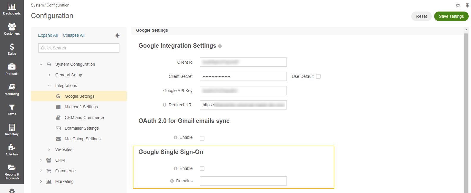This screenshot has width=471, height=193.
Task: Open the System gear icon in sidebar
Action: tap(12, 191)
